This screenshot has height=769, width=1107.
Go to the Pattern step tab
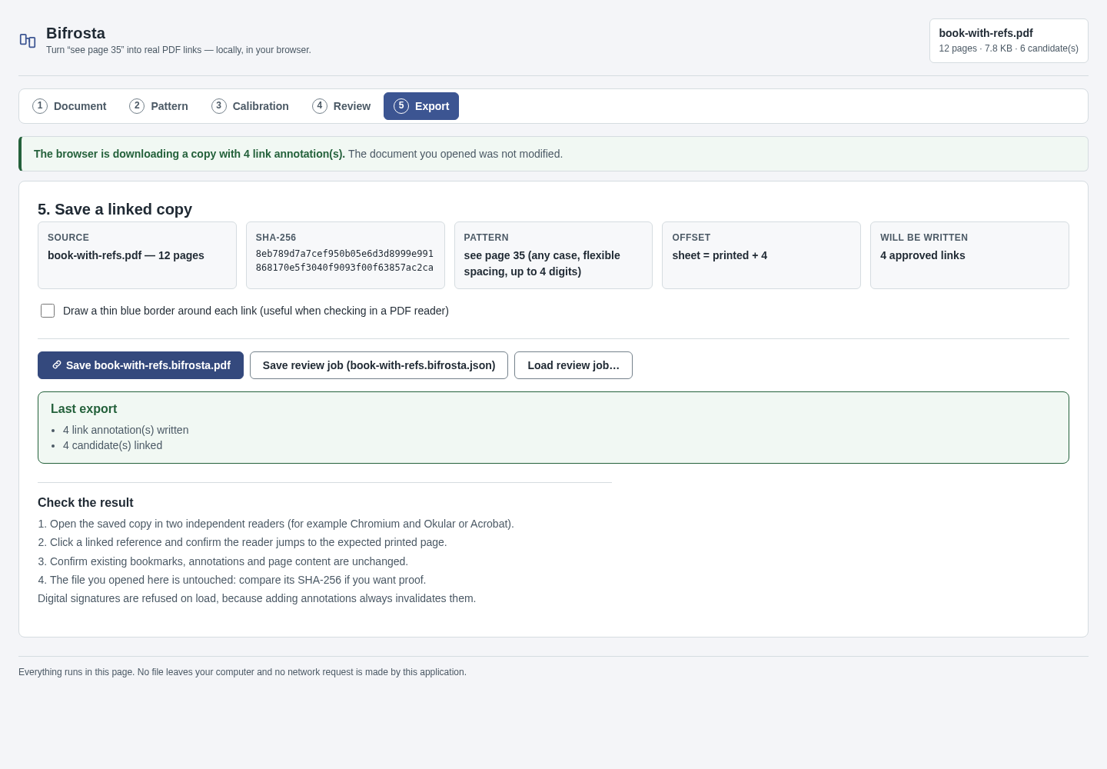(158, 106)
